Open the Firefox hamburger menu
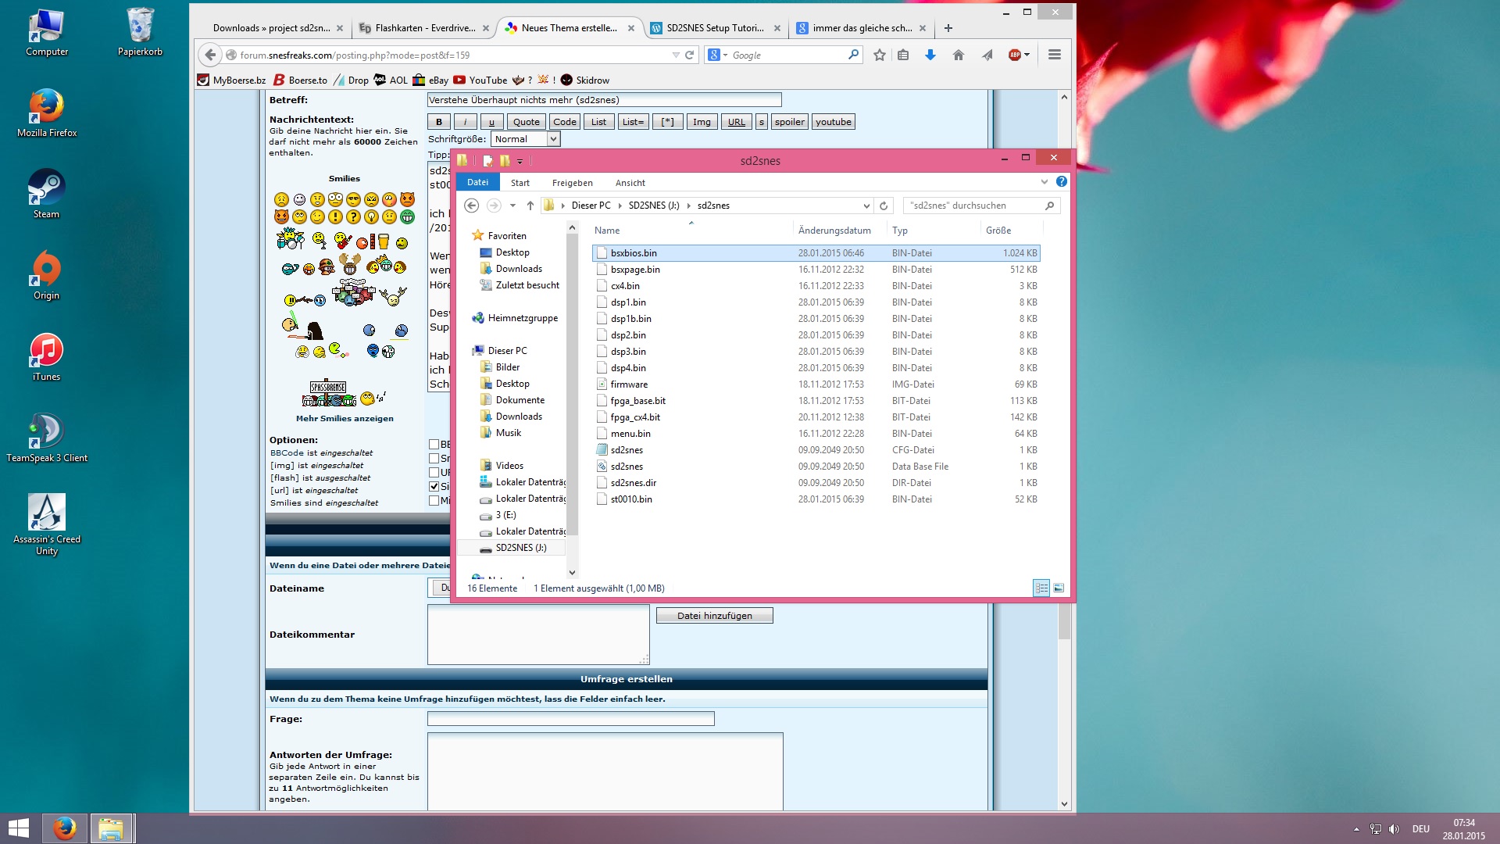The image size is (1500, 844). pyautogui.click(x=1054, y=55)
